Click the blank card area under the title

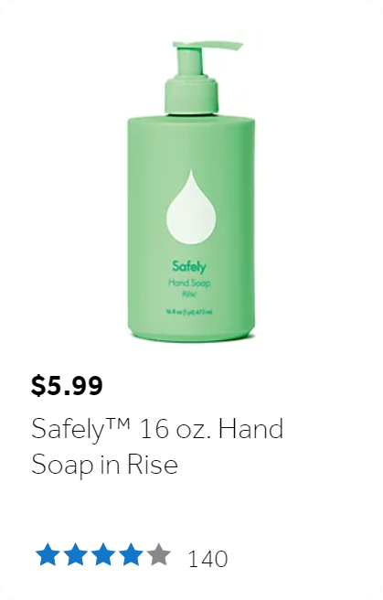coord(191,509)
